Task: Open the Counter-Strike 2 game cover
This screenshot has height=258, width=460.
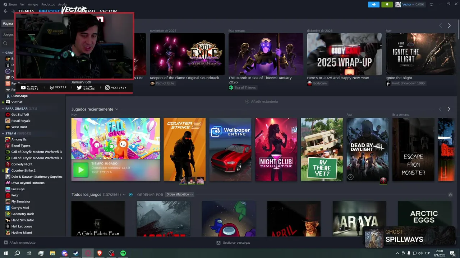Action: [184, 149]
